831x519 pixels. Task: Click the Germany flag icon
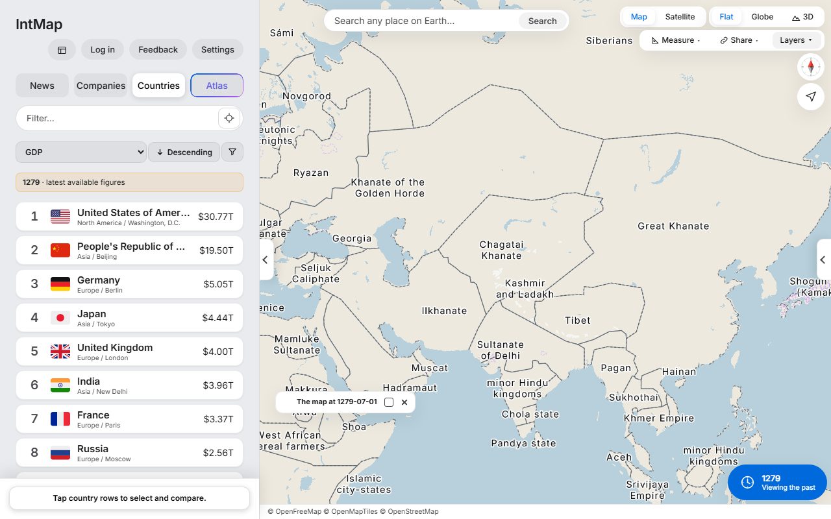coord(60,284)
